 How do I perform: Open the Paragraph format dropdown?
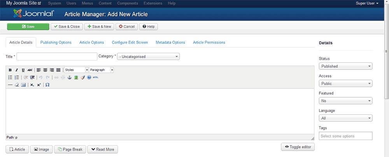pos(101,70)
